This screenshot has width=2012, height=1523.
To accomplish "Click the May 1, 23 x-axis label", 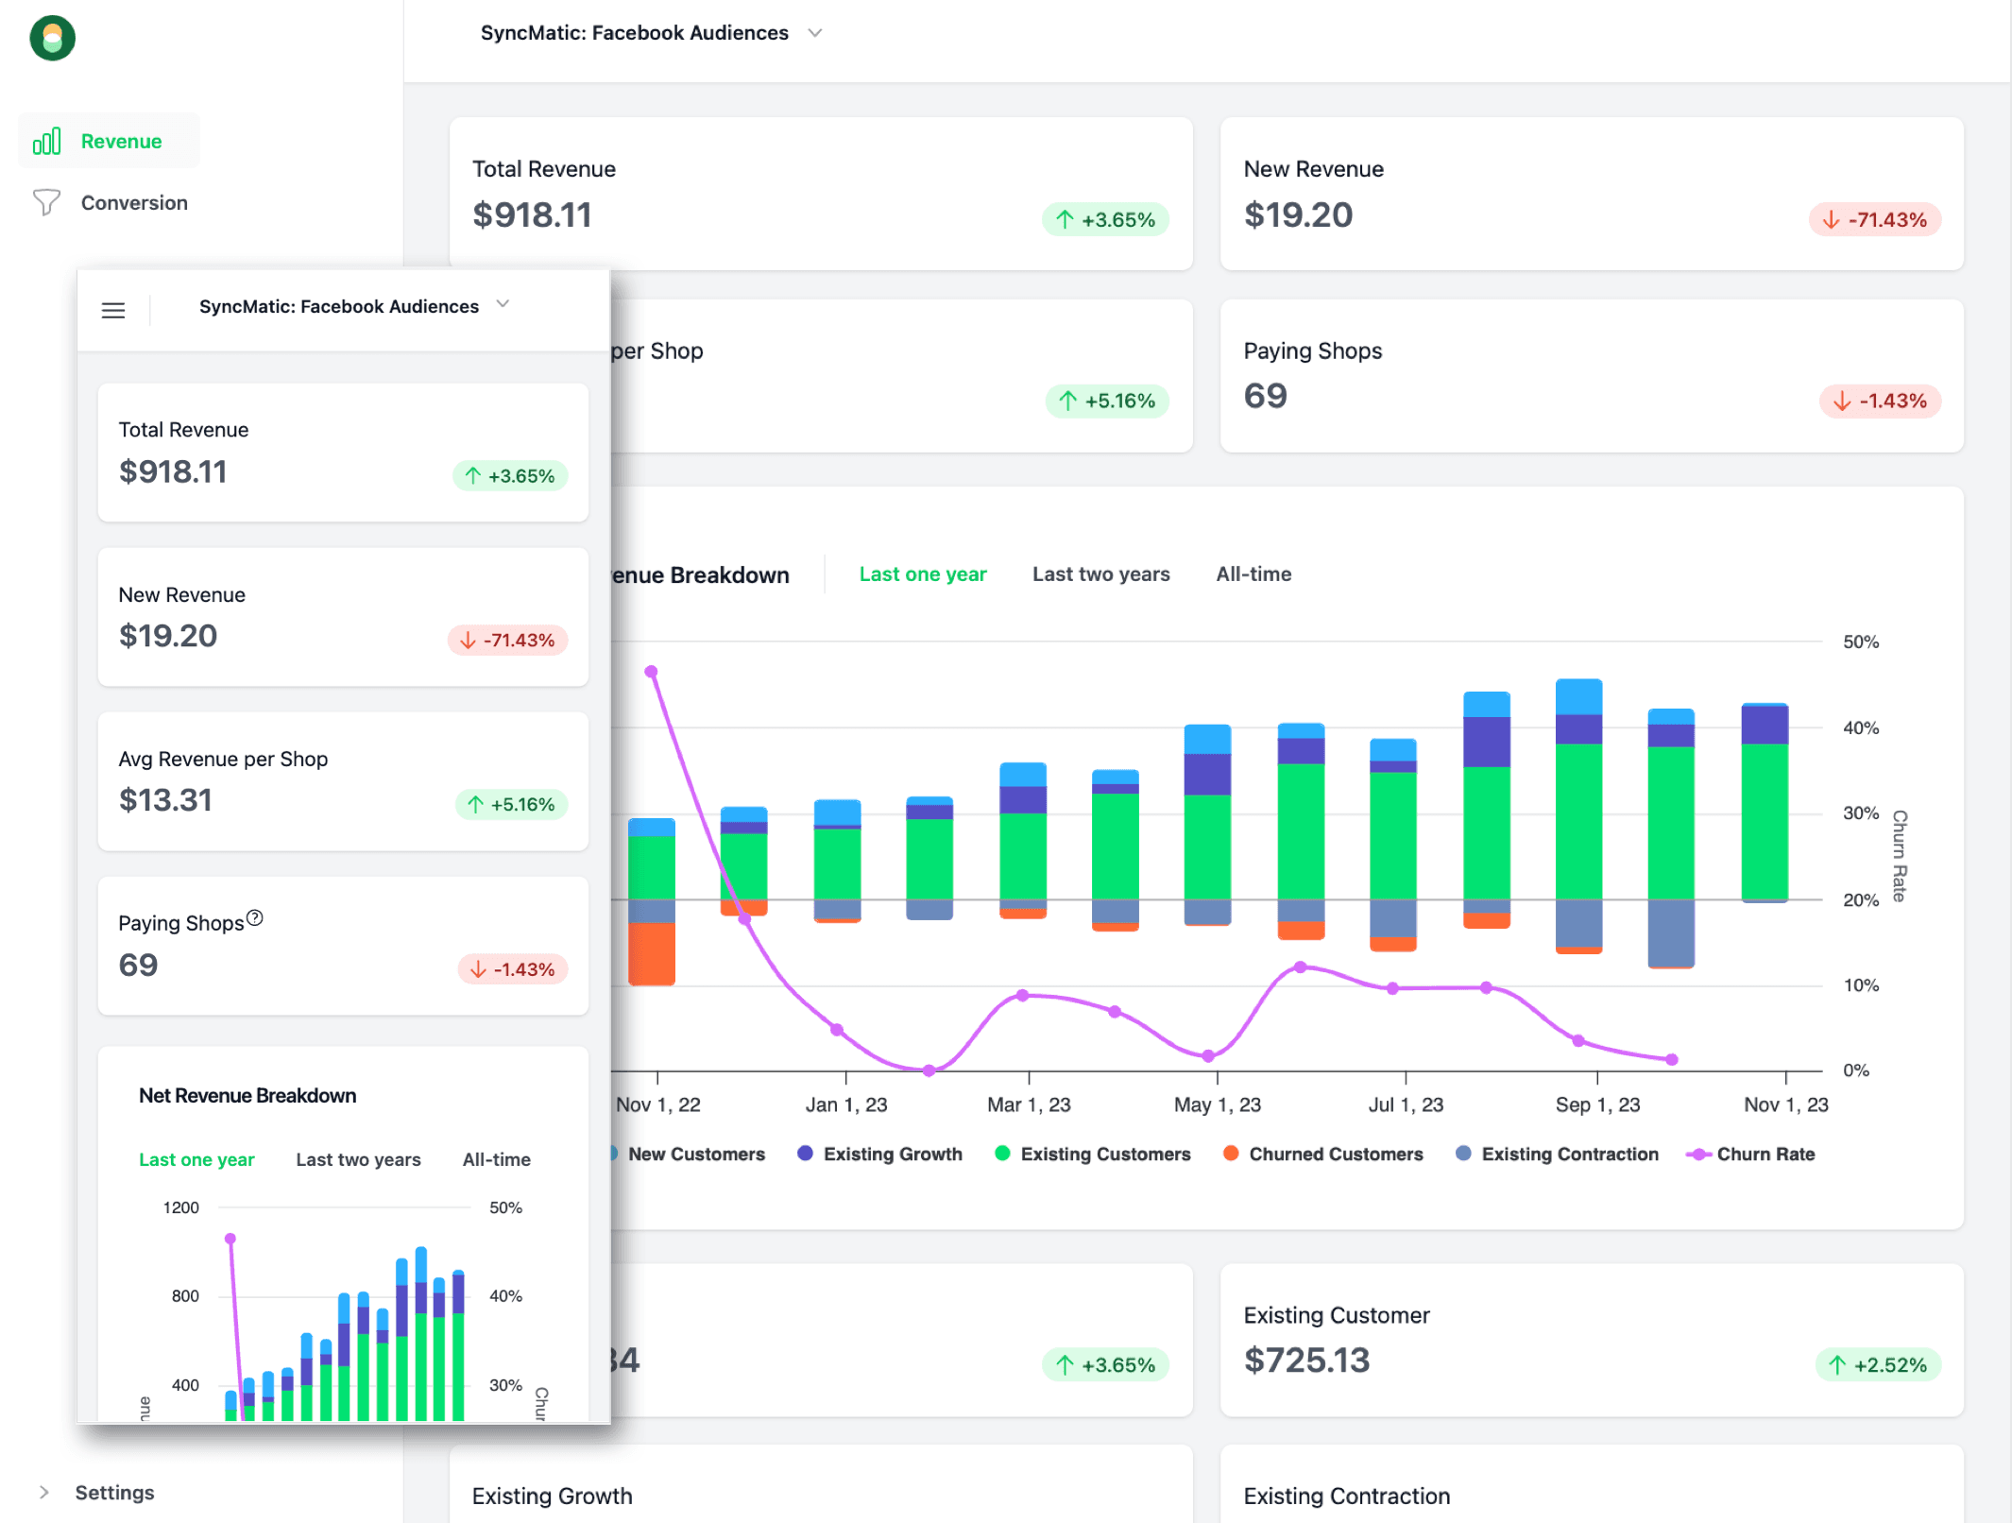I will pyautogui.click(x=1217, y=1104).
